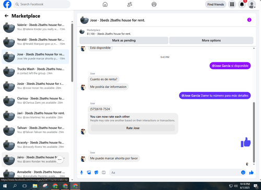Open Windows taskbar search
The image size is (261, 190).
pyautogui.click(x=15, y=186)
